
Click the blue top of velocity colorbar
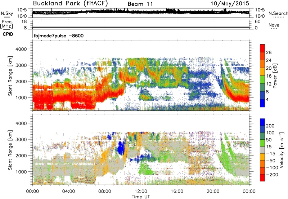pos(262,122)
